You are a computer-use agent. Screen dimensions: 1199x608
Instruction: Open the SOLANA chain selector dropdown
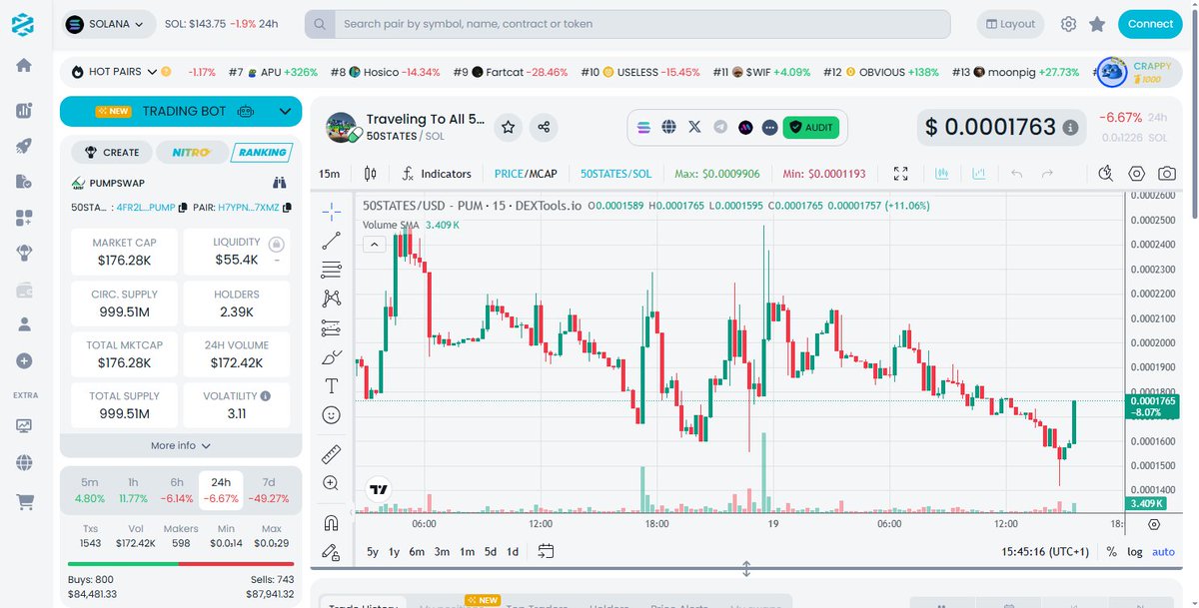(x=108, y=24)
